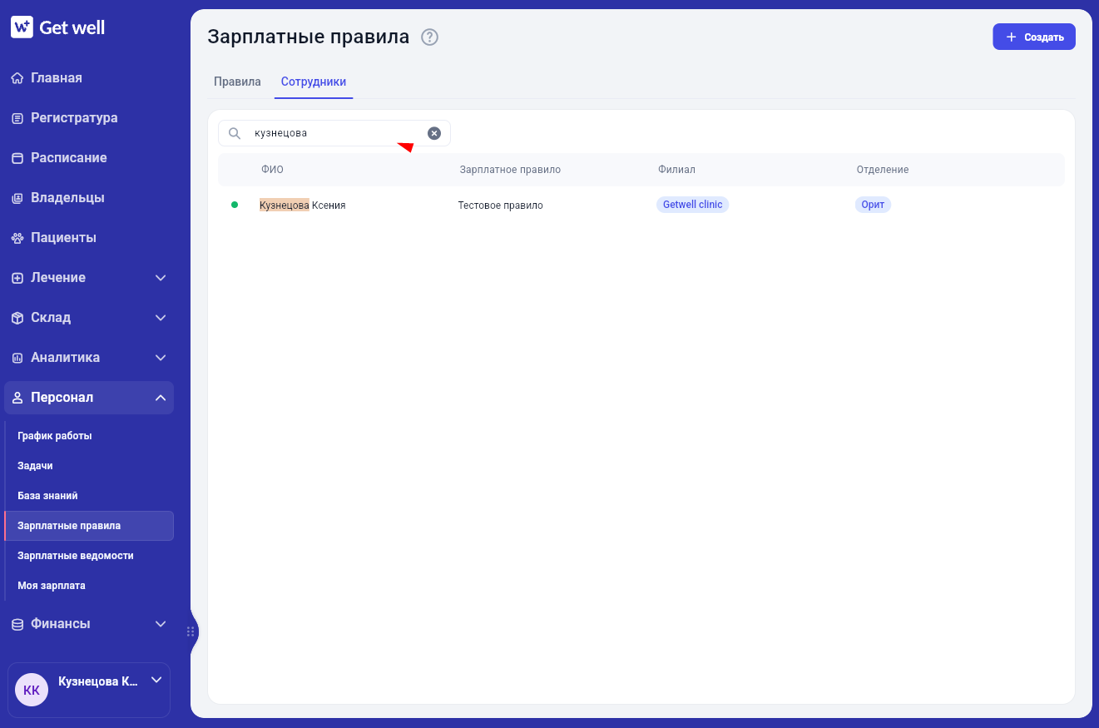Expand the Лечение menu chevron

click(161, 278)
